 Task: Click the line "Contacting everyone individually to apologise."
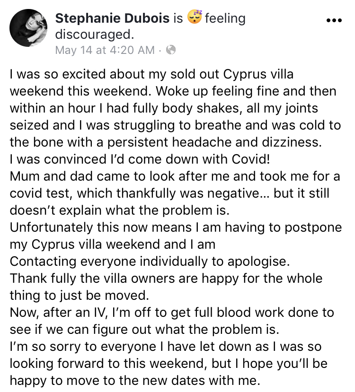148,261
